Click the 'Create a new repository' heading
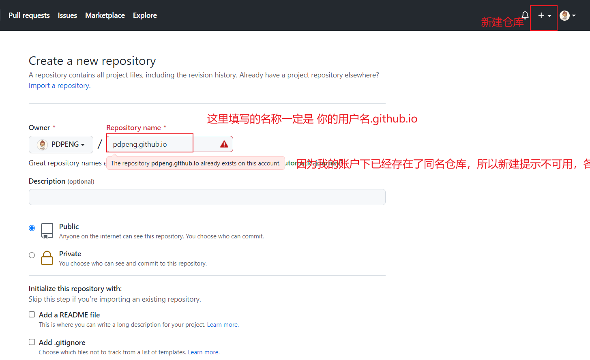Screen dimensions: 590x360 click(92, 61)
